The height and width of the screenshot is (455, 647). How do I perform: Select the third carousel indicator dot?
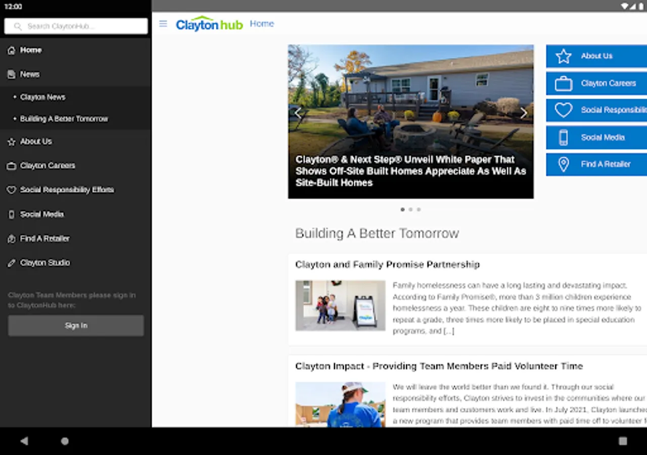click(x=419, y=209)
